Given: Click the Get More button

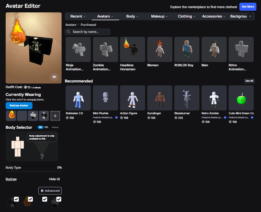Looking at the screenshot, I should tap(248, 7).
